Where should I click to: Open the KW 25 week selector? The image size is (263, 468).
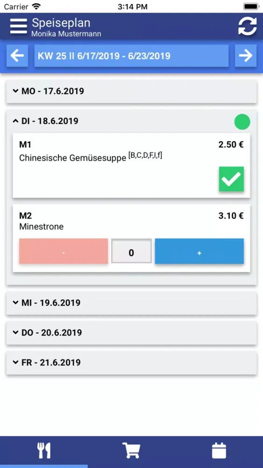[131, 56]
